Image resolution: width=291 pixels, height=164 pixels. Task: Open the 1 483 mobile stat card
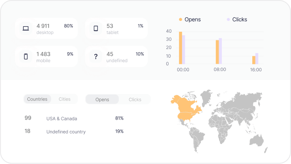(46, 56)
